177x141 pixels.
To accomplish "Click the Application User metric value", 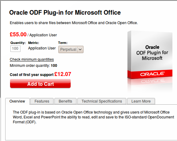I will (x=42, y=48).
